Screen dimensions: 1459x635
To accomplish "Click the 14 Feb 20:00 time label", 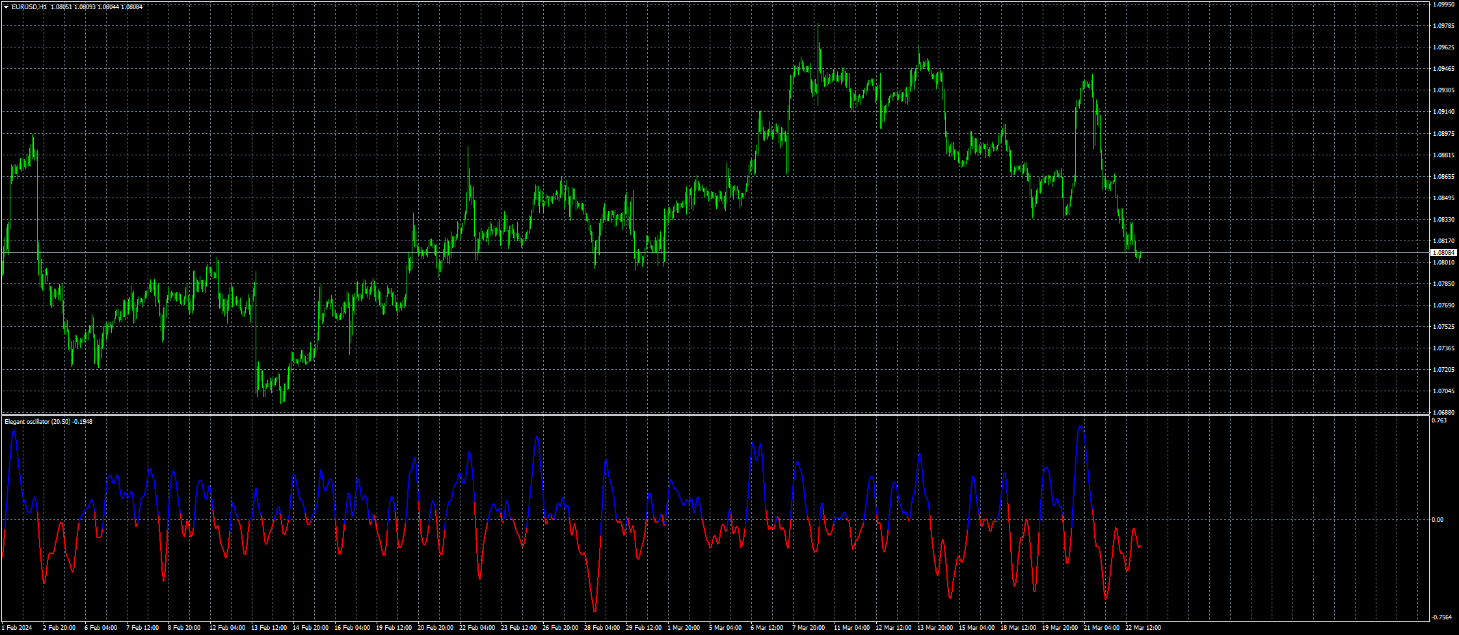I will tap(310, 628).
